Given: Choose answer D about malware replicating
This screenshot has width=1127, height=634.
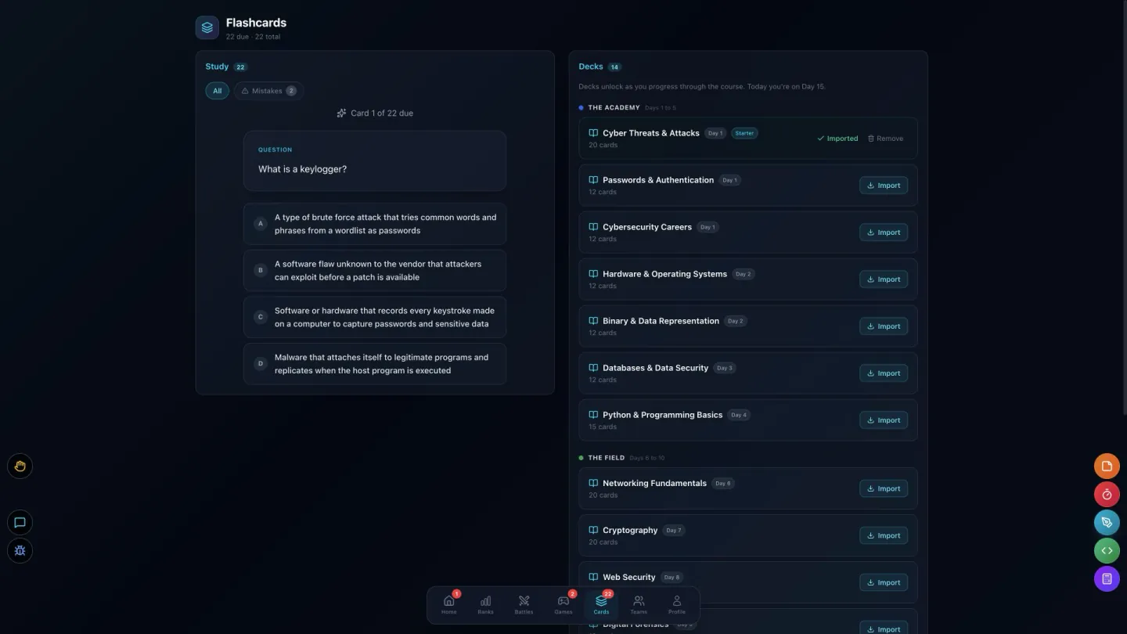Looking at the screenshot, I should (375, 364).
